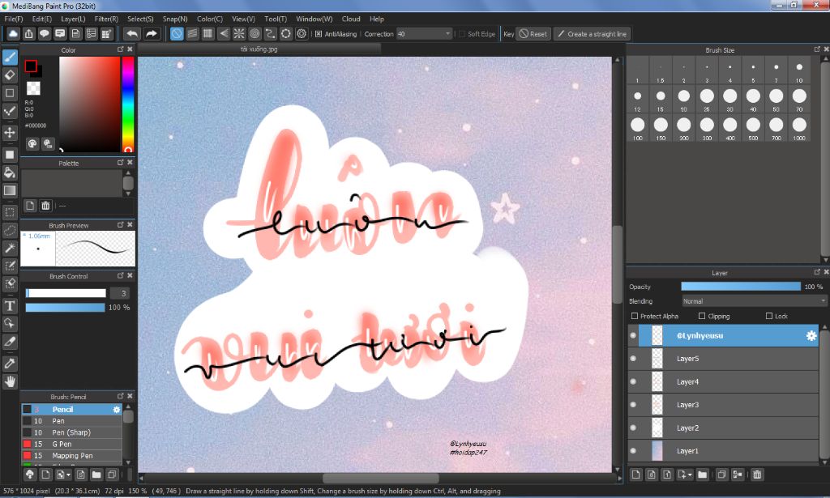Select the rectangular Select tool
Screen dimensions: 830x498
(10, 212)
